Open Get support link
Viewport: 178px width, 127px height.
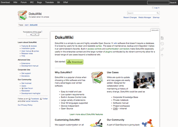[26, 73]
